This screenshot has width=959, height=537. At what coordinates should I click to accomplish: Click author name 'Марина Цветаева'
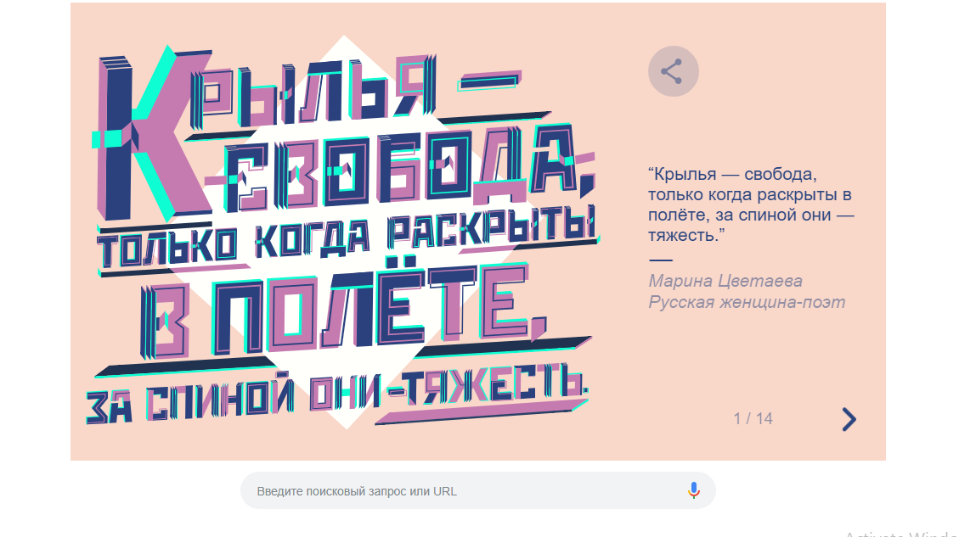(725, 281)
